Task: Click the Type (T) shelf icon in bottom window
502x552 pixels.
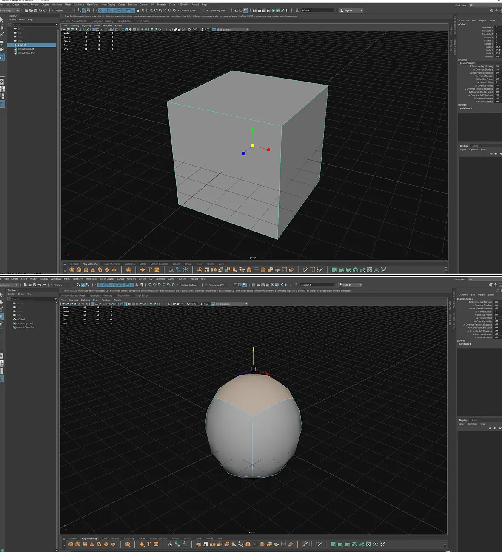Action: pyautogui.click(x=149, y=544)
